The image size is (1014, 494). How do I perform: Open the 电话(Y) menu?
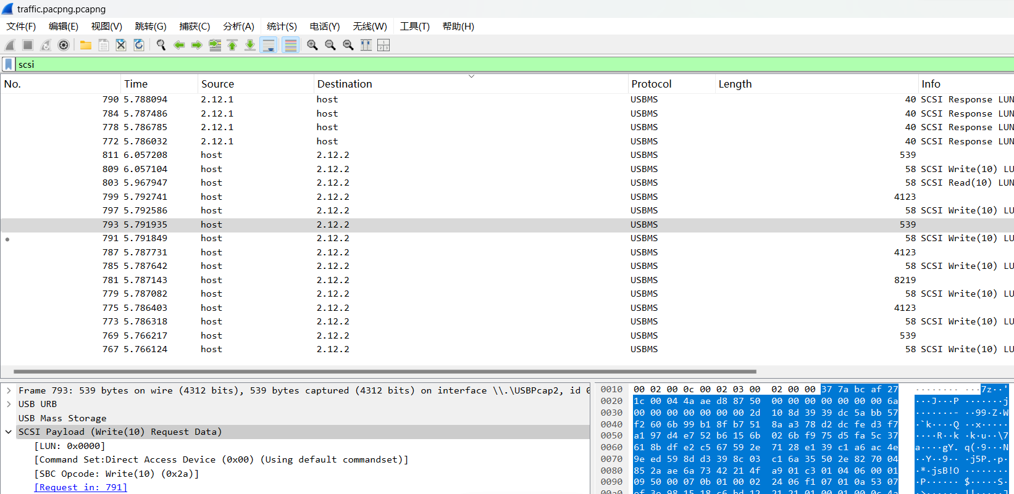325,27
